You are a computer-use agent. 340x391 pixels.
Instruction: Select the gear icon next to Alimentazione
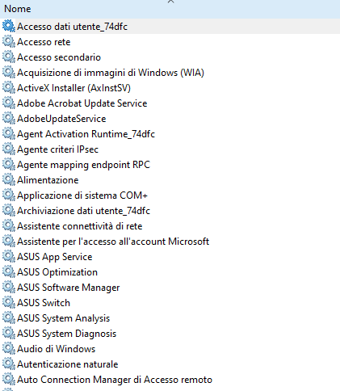coord(9,180)
